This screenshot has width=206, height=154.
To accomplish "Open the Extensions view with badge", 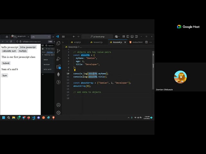I will [x=59, y=67].
